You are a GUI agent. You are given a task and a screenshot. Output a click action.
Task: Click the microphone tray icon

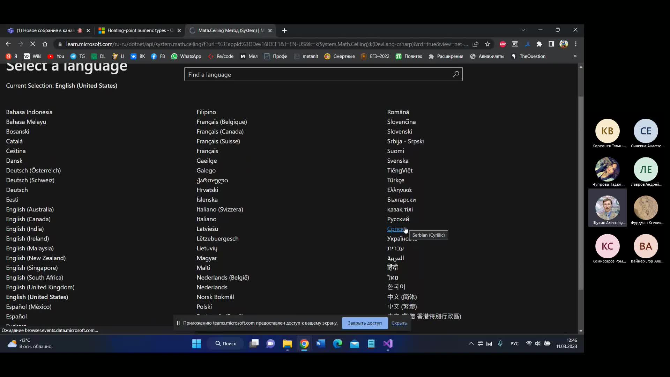point(500,343)
